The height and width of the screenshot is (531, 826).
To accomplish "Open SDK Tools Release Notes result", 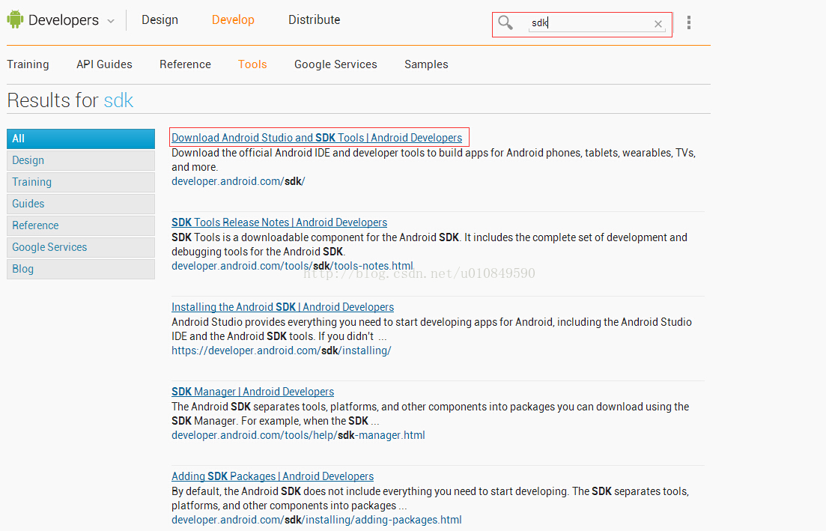I will [279, 222].
